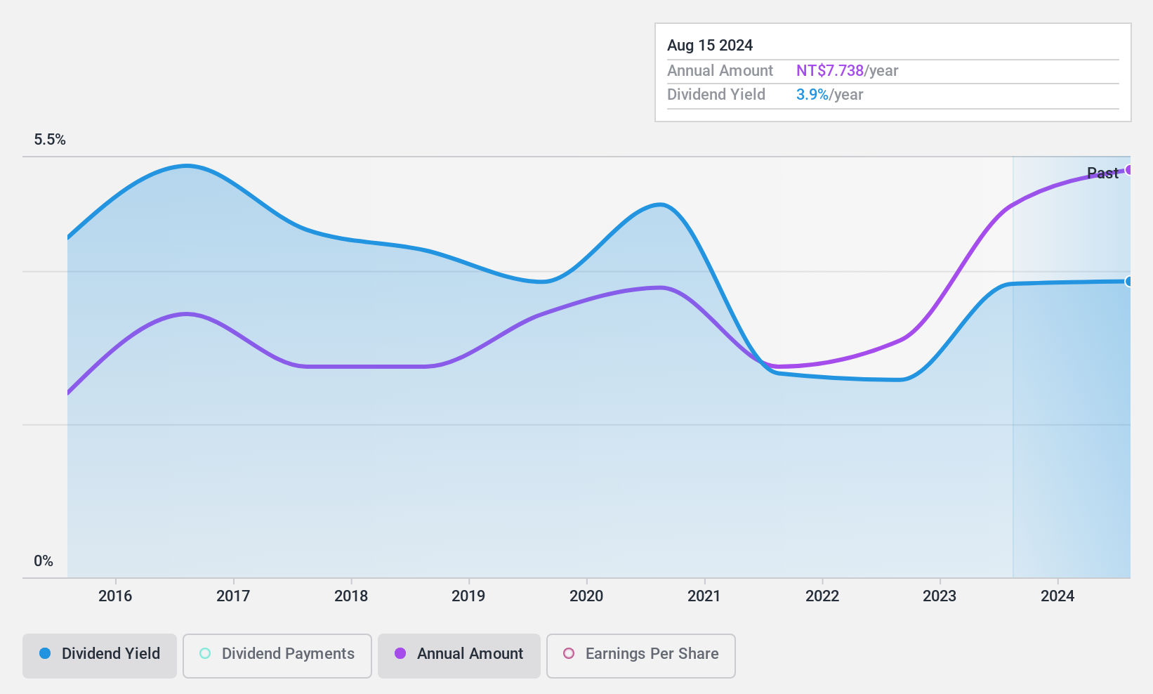The height and width of the screenshot is (694, 1153).
Task: Click the Annual Amount tooltip row label
Action: [720, 71]
